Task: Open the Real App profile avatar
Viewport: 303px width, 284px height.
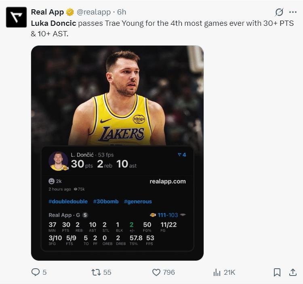Action: tap(16, 17)
